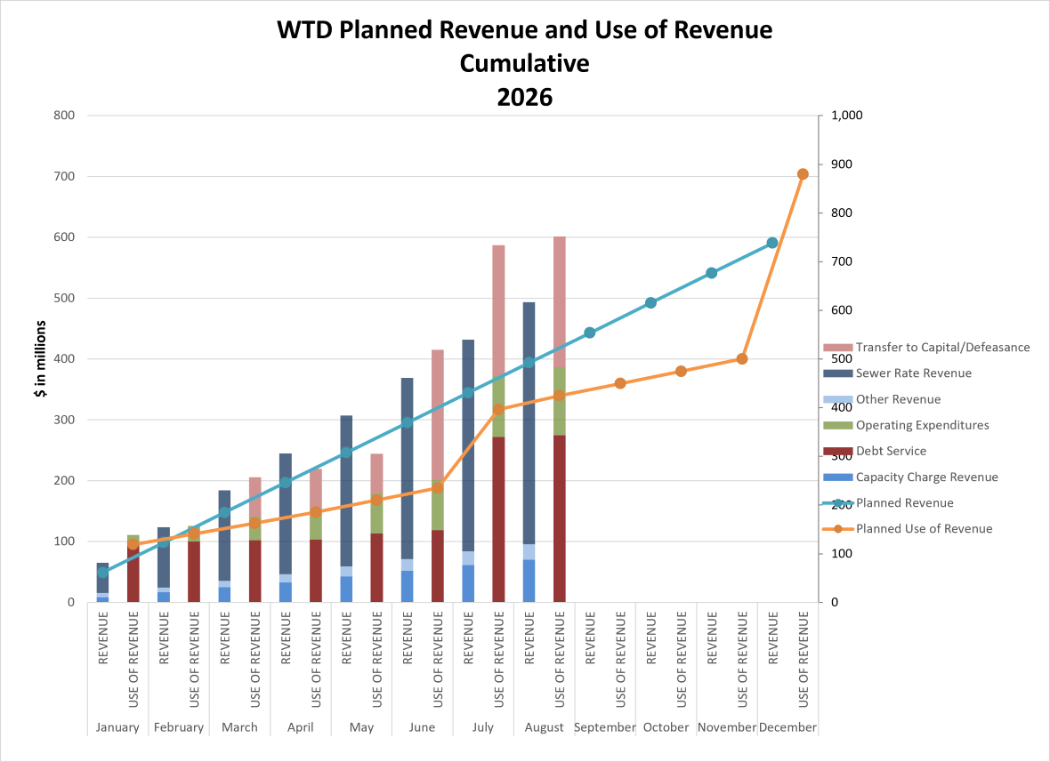Select July's Transfer to Capital pink bar segment
This screenshot has height=762, width=1050.
click(x=498, y=311)
